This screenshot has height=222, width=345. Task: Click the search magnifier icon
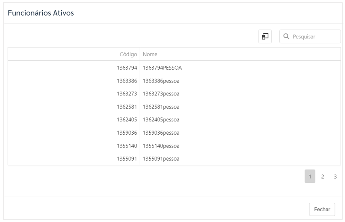point(286,36)
